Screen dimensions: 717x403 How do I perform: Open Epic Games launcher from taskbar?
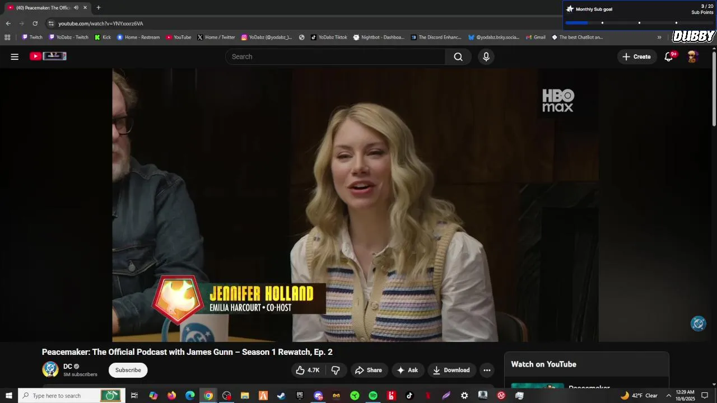click(300, 396)
